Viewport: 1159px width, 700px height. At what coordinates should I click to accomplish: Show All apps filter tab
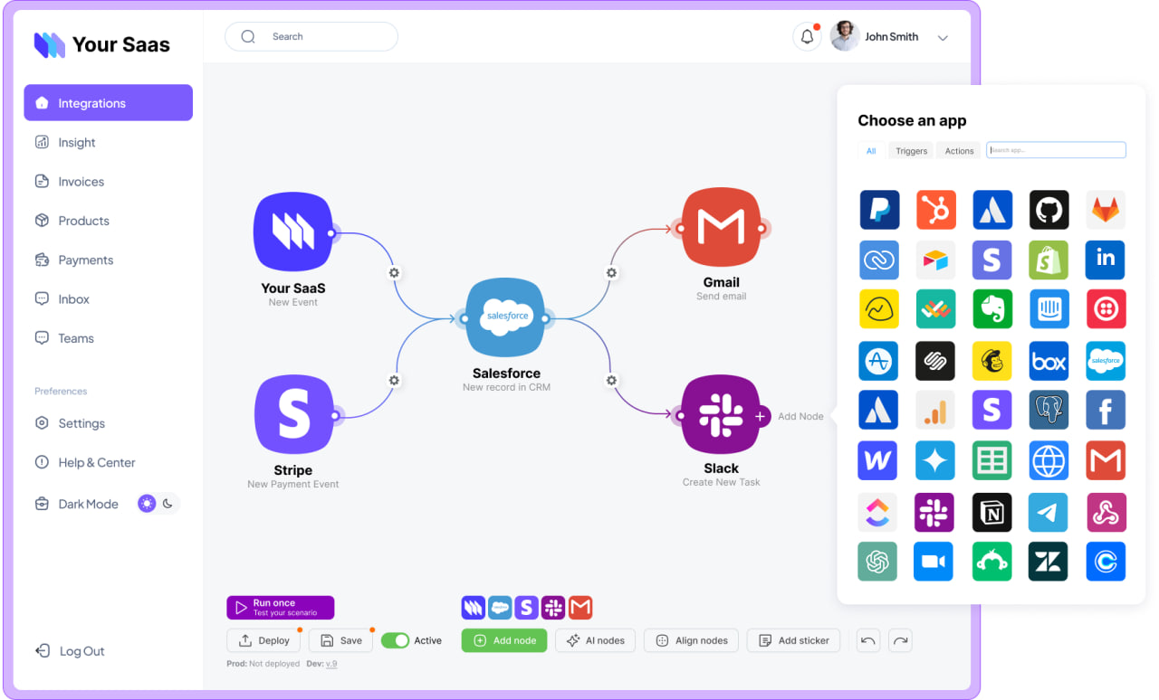(x=871, y=151)
